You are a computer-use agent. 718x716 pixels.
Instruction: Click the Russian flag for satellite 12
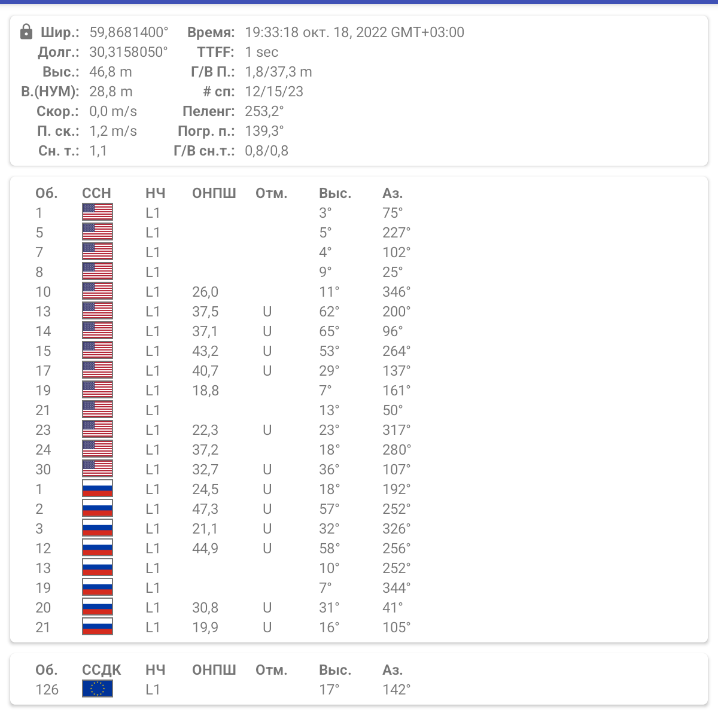click(x=98, y=548)
